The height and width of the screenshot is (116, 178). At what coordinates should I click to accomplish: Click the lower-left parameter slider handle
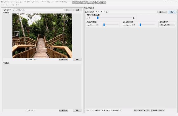[x=104, y=25]
